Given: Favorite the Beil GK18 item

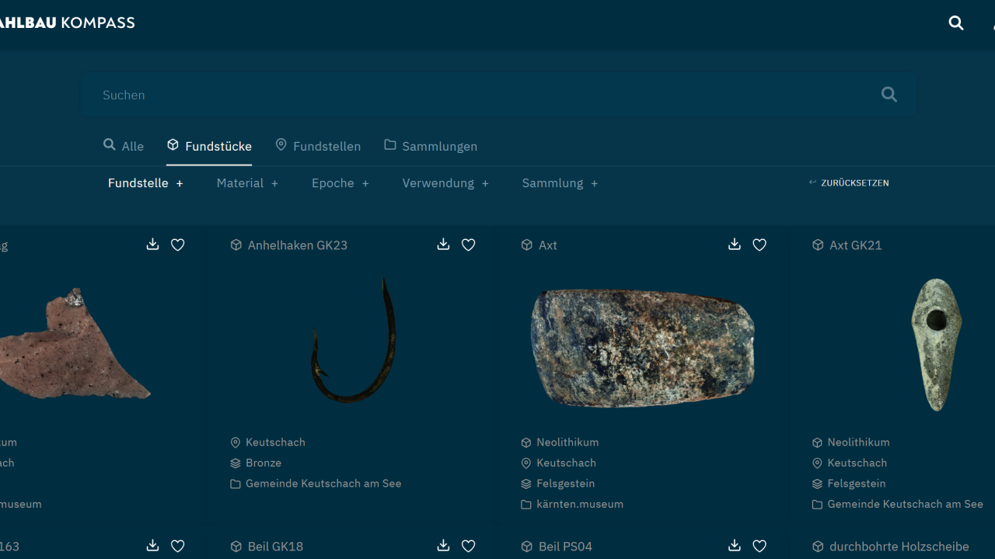Looking at the screenshot, I should click(x=469, y=546).
